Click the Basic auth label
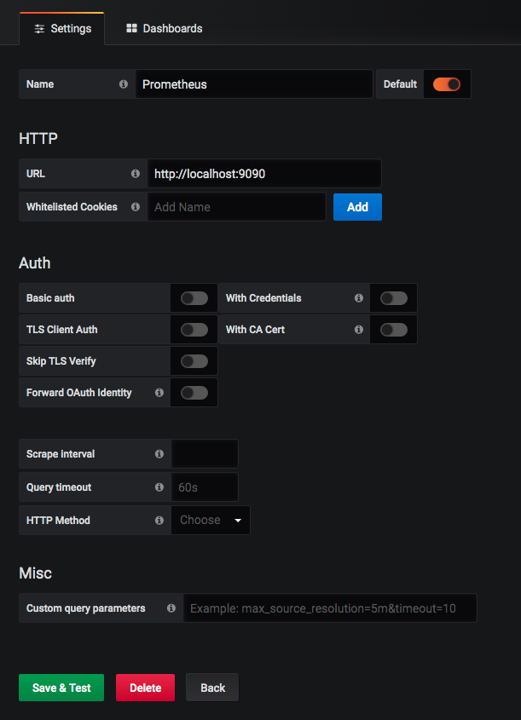 tap(50, 298)
